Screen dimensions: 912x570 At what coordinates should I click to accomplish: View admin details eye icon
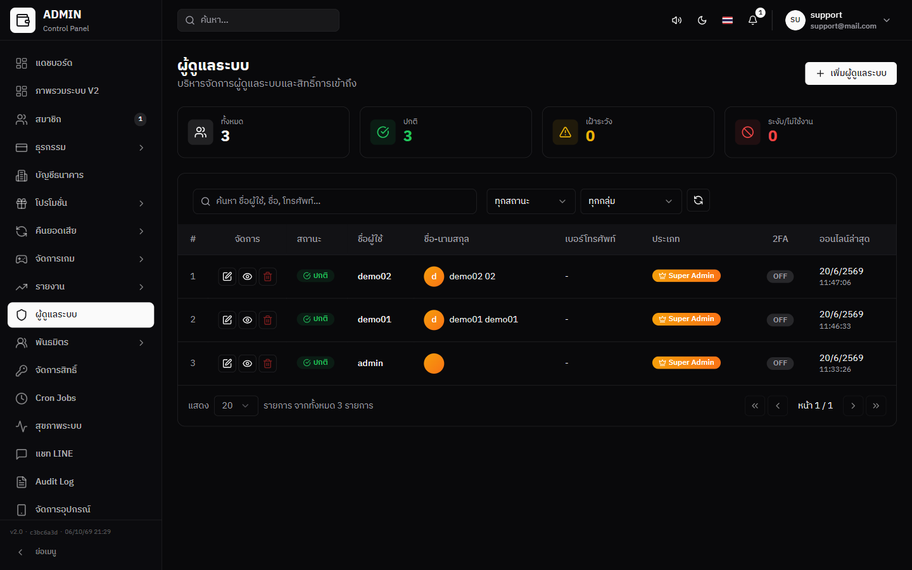point(247,363)
